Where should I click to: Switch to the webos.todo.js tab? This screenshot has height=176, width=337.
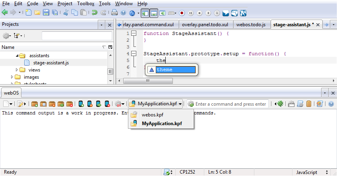250,25
